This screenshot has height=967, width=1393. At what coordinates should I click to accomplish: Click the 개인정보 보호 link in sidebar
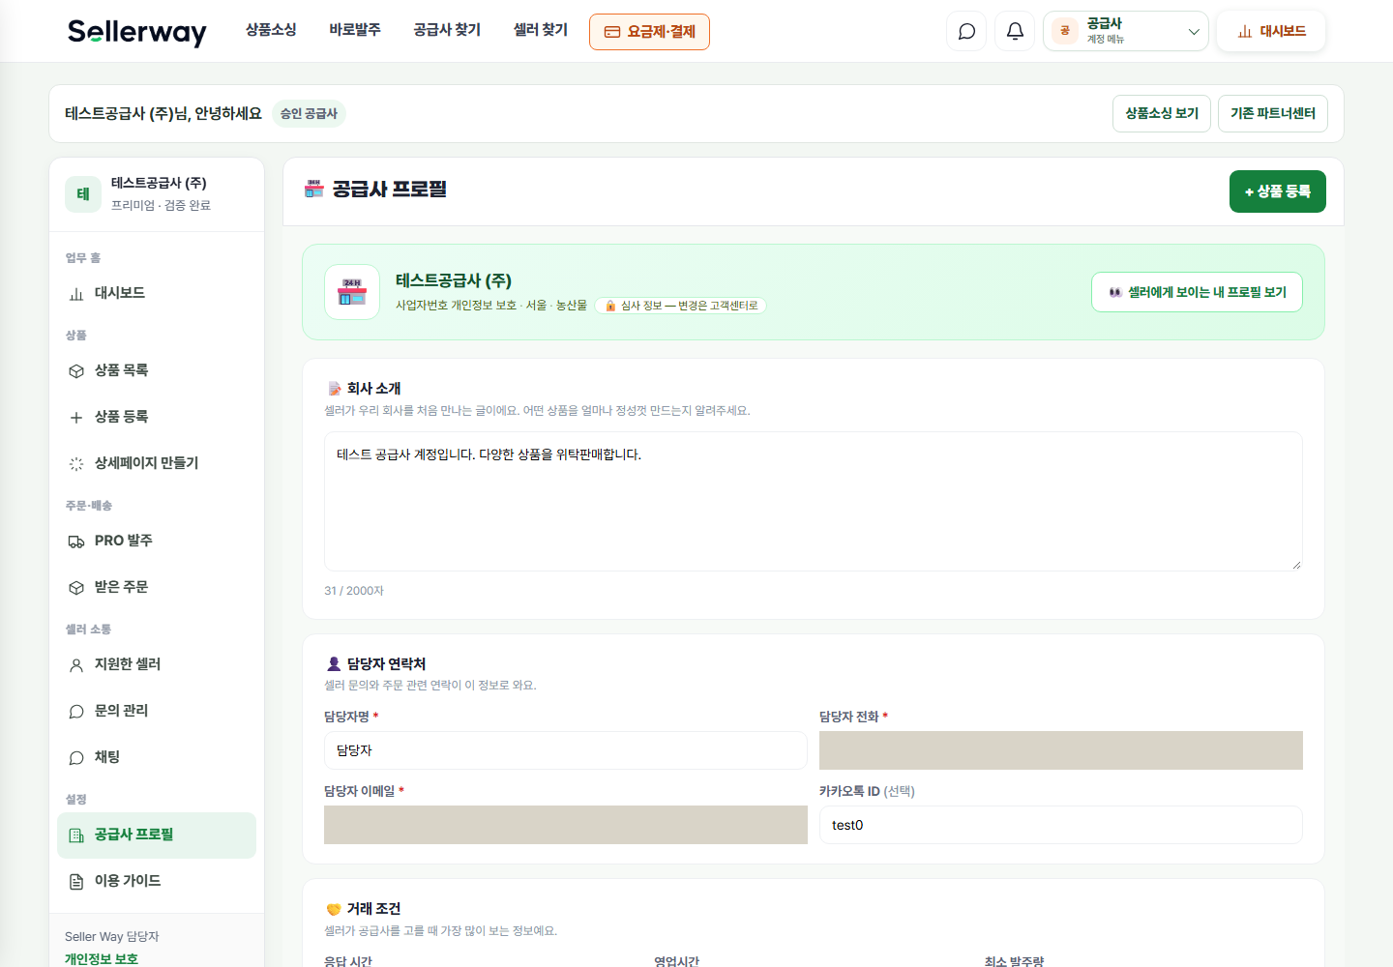pos(102,959)
